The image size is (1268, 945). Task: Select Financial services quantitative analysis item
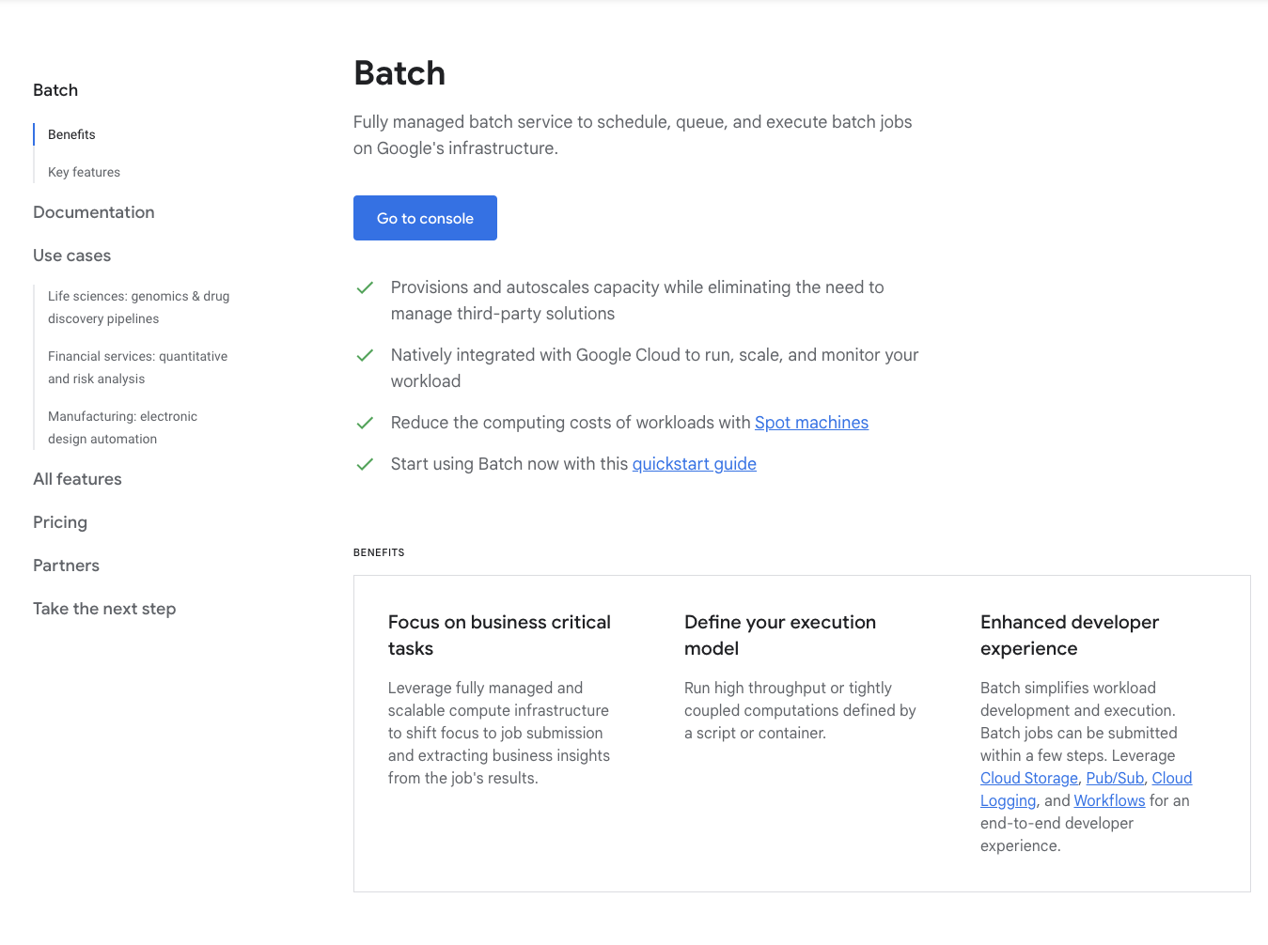coord(137,367)
